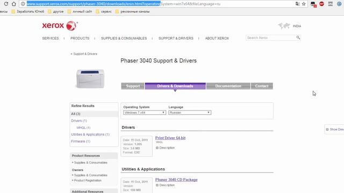Open the 'Заработать Ютюб' bookmark folder
Viewport: 344px width, 193px height.
pos(28,11)
